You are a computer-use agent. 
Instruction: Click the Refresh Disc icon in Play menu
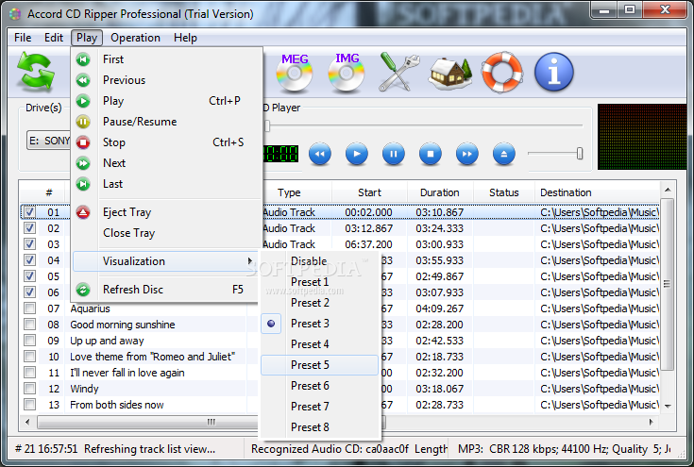83,290
